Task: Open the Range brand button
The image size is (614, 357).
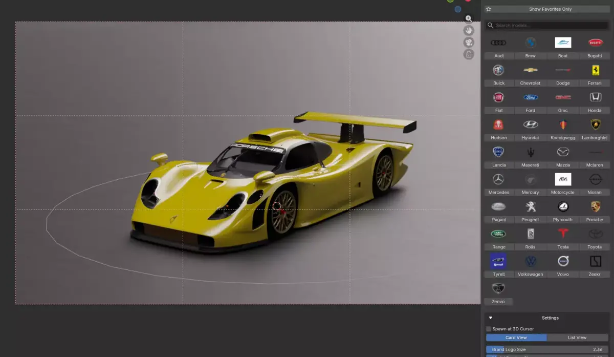Action: (x=499, y=247)
